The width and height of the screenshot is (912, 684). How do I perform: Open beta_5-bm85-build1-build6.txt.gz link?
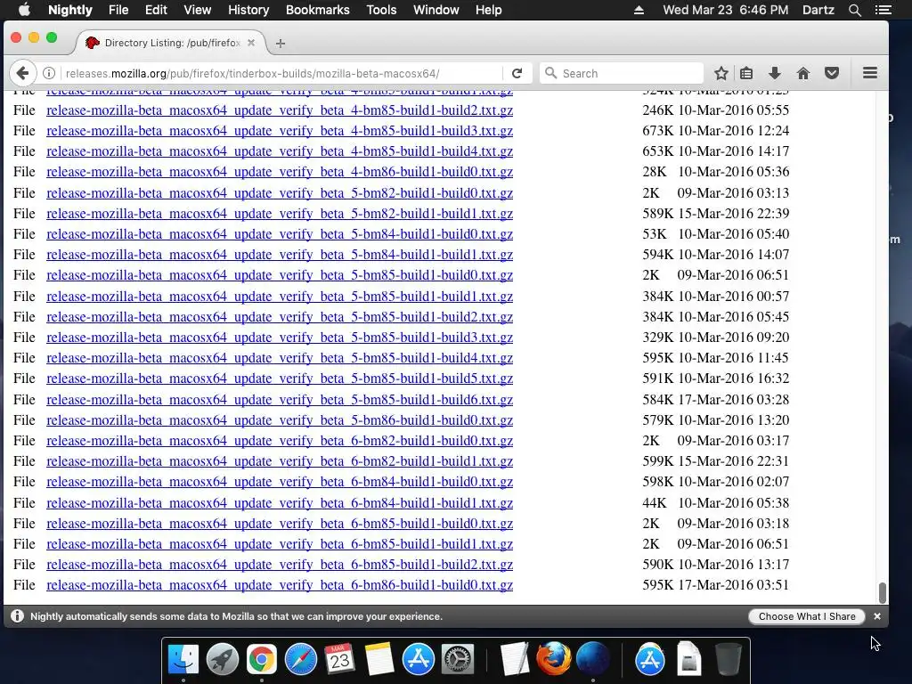pyautogui.click(x=280, y=400)
